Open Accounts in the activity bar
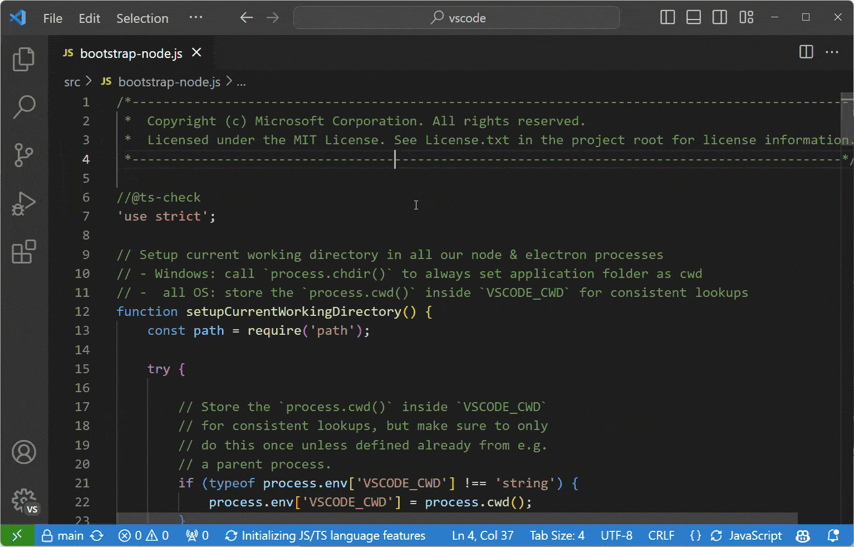The height and width of the screenshot is (547, 854). click(23, 452)
